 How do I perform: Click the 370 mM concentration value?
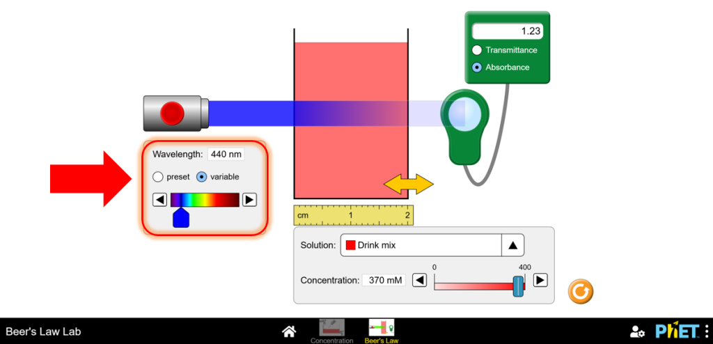(x=384, y=281)
